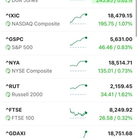
Task: Open the ^NYA sparkline chart
Action: point(79,66)
